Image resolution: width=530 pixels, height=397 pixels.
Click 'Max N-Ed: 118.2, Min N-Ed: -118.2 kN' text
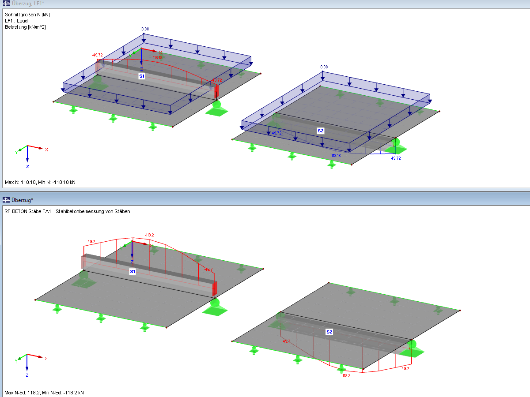coord(45,392)
